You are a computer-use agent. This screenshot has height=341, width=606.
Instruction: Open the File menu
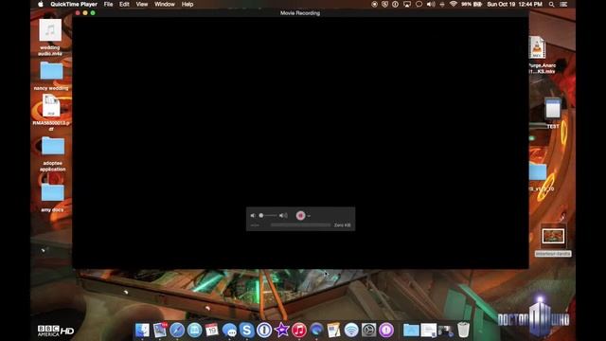coord(108,4)
